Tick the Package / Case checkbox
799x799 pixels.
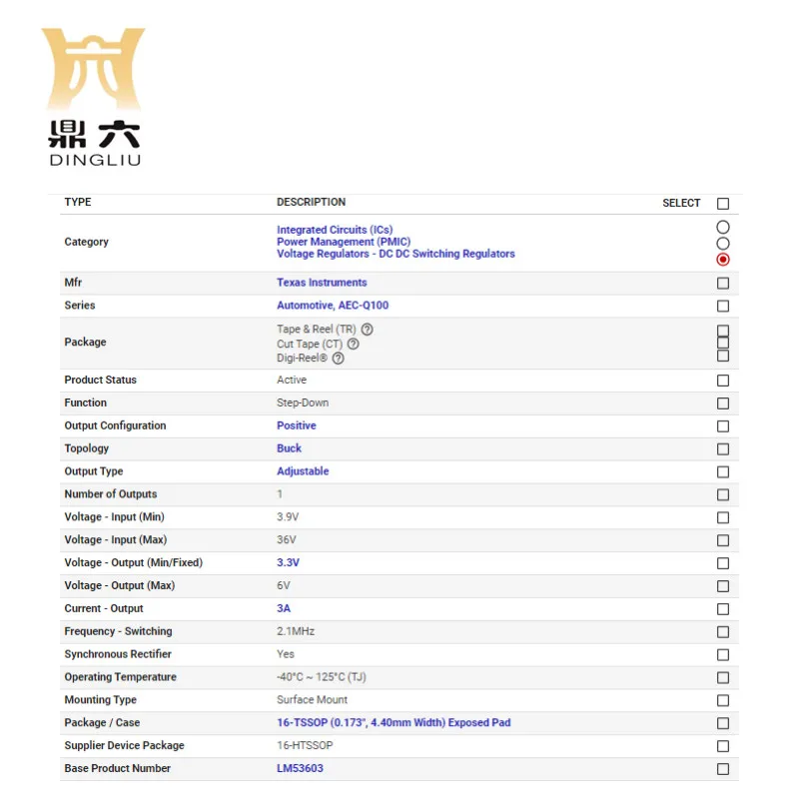(722, 723)
